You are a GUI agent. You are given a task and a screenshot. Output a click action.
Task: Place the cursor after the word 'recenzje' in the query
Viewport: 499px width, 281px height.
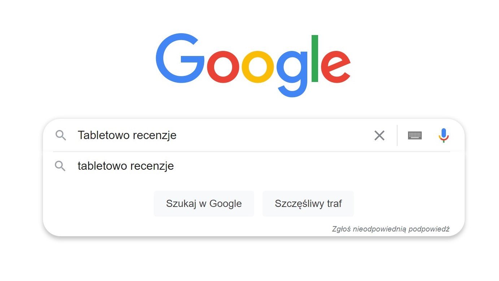click(177, 135)
